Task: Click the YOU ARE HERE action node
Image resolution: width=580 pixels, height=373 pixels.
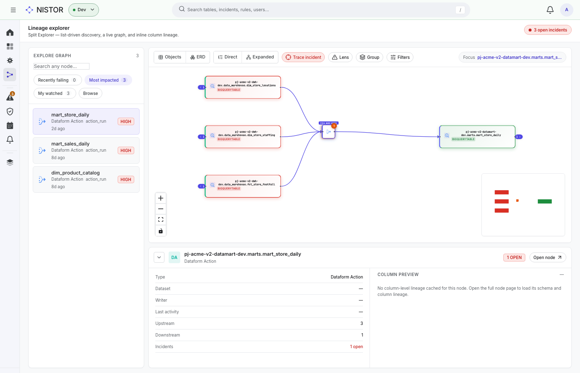Action: click(329, 132)
